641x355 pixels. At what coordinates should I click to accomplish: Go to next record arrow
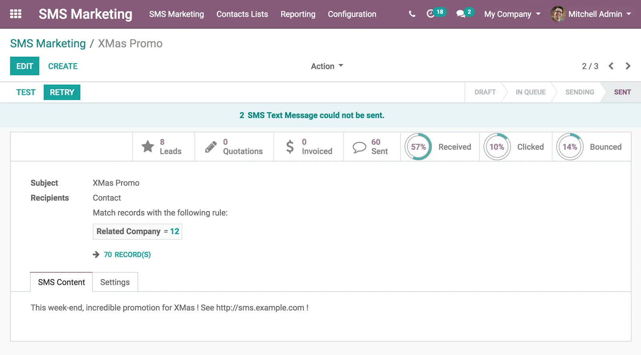pyautogui.click(x=628, y=66)
